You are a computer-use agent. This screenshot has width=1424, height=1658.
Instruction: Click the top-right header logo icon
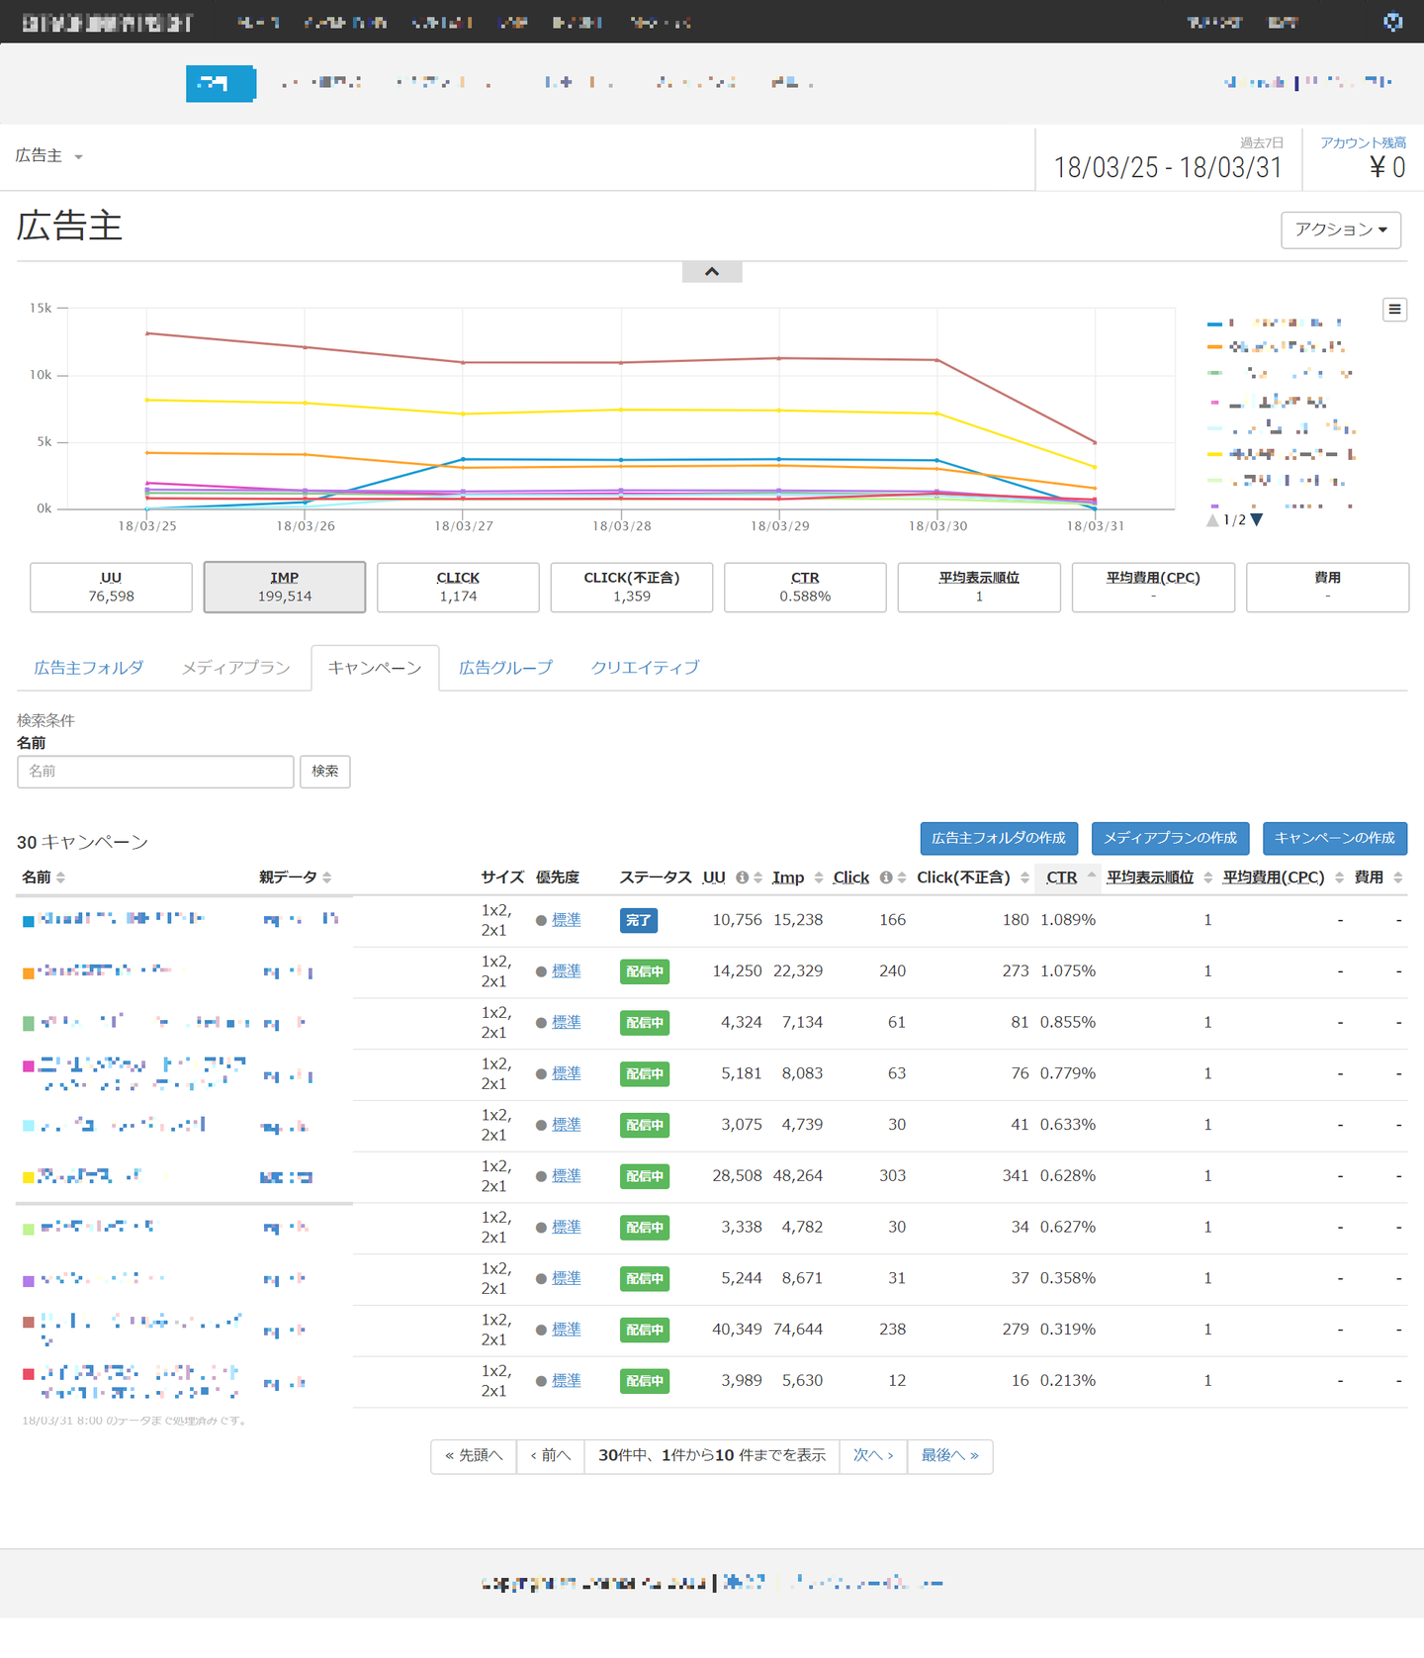[x=1392, y=22]
